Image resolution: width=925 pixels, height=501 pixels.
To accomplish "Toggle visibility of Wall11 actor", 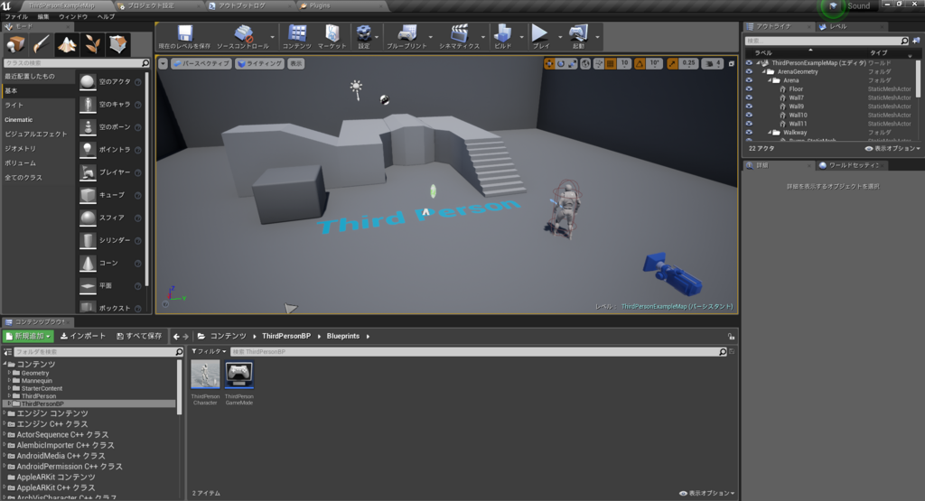I will click(749, 124).
